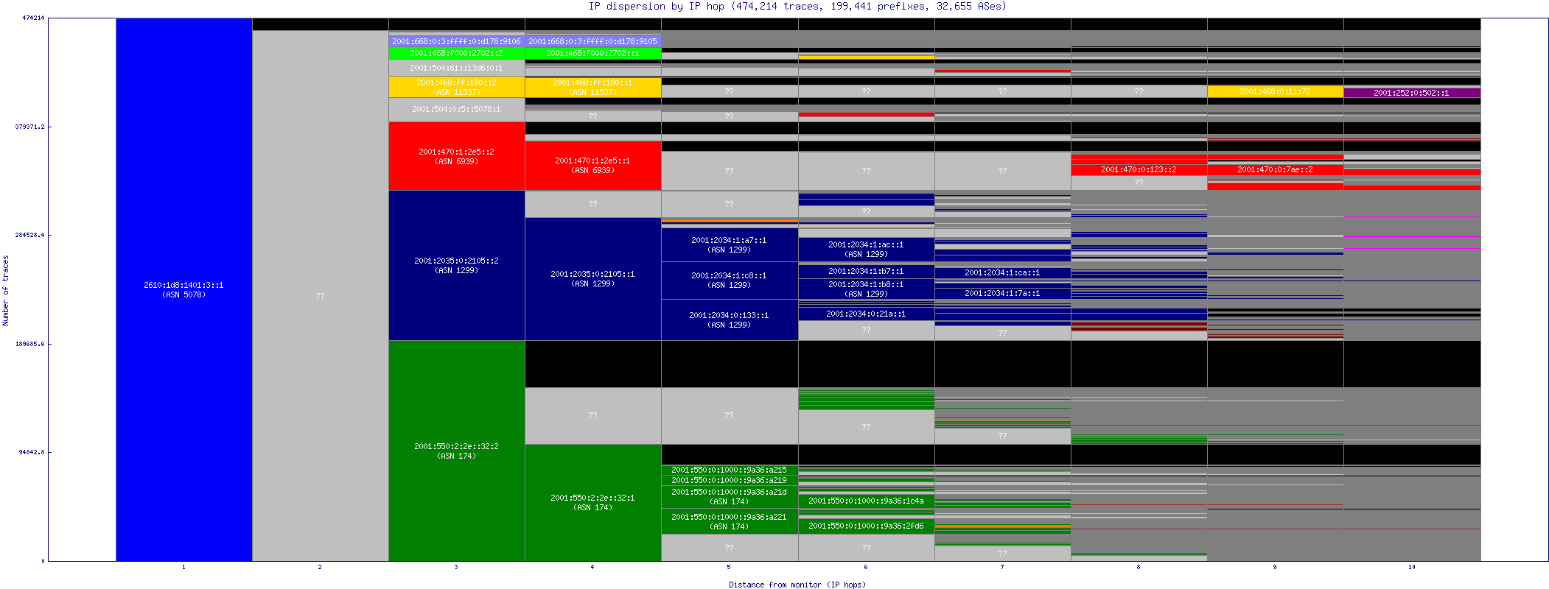Select the navy 2001:2035:0:2105::2 ASN 1299 block
1549x589 pixels.
click(457, 265)
